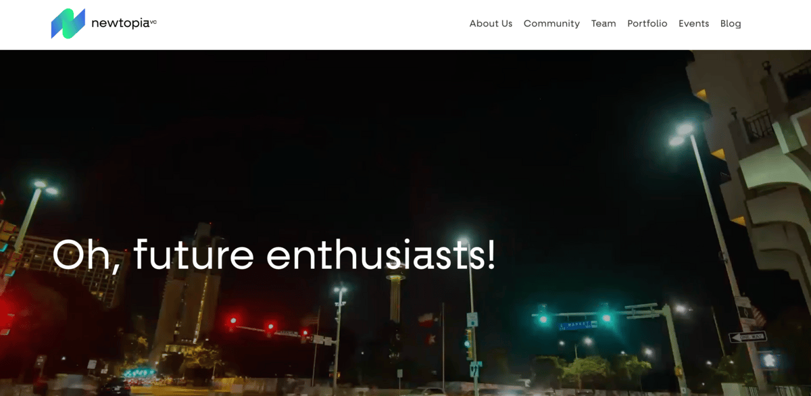Visit the Blog link

731,24
